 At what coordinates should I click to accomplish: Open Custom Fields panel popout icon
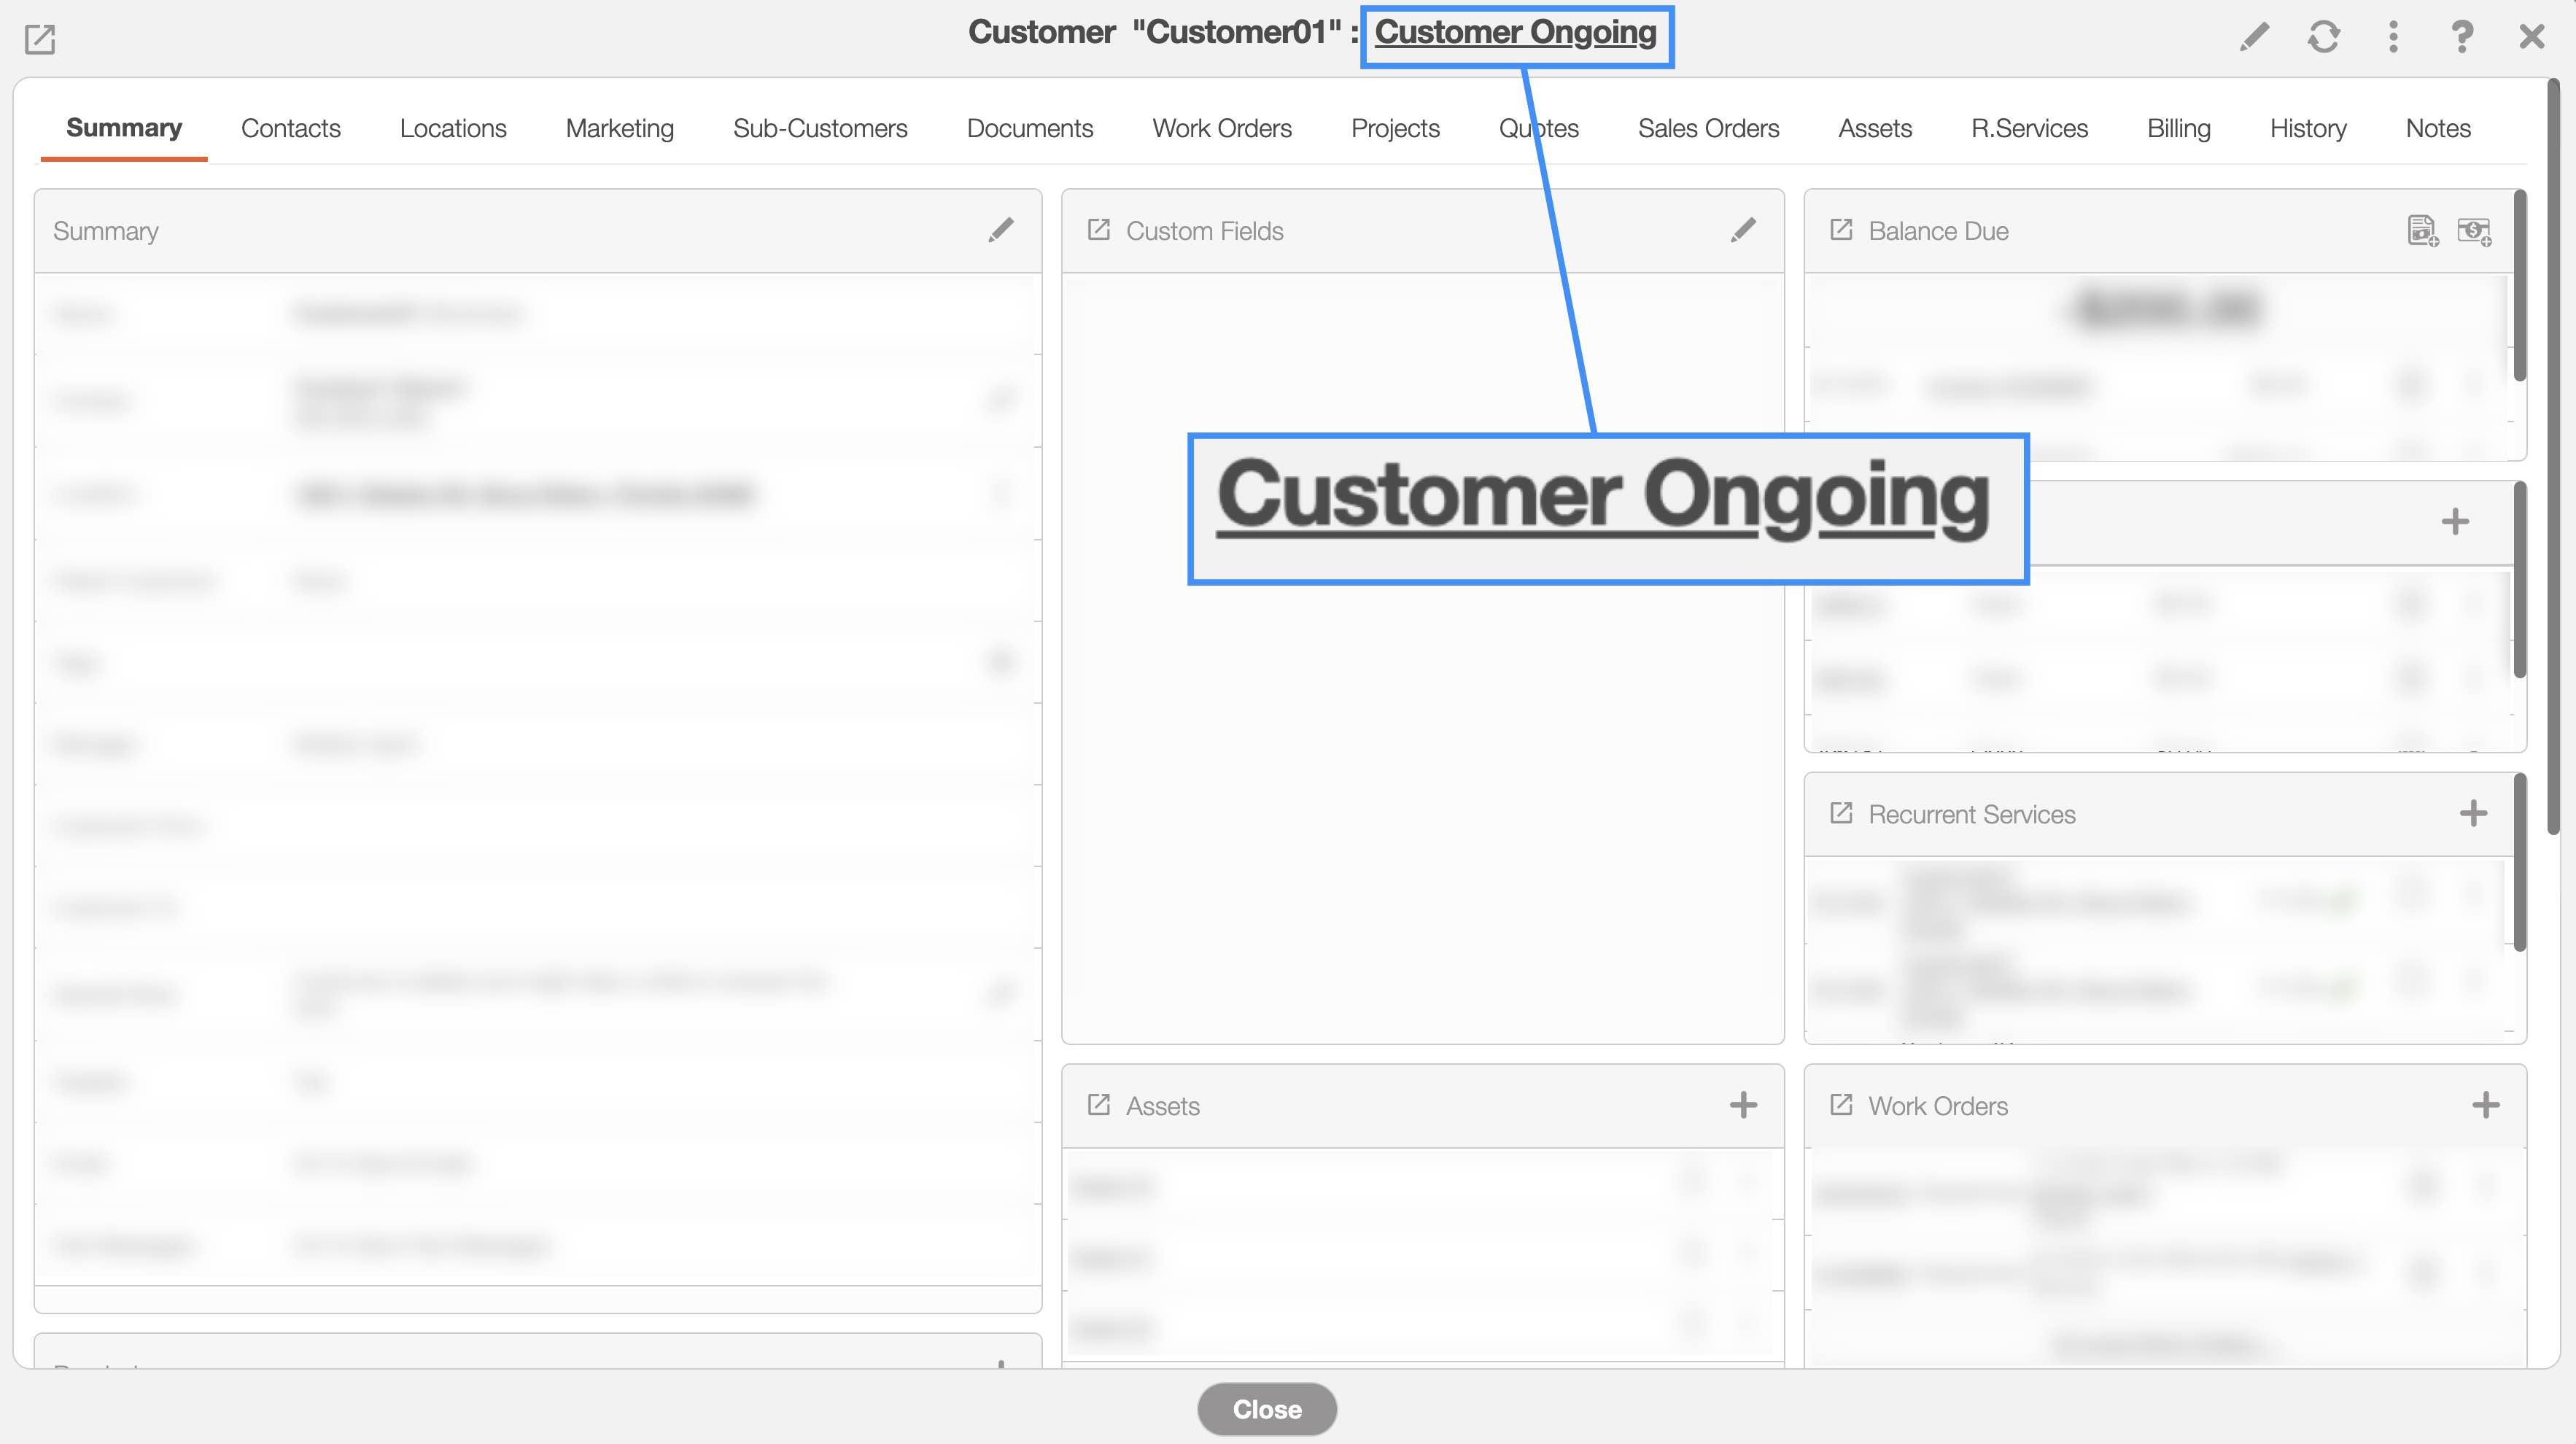(x=1099, y=230)
